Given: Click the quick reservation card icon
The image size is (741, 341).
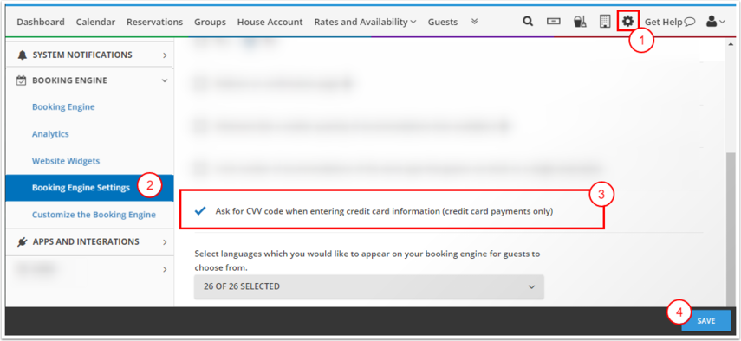Looking at the screenshot, I should pyautogui.click(x=554, y=22).
